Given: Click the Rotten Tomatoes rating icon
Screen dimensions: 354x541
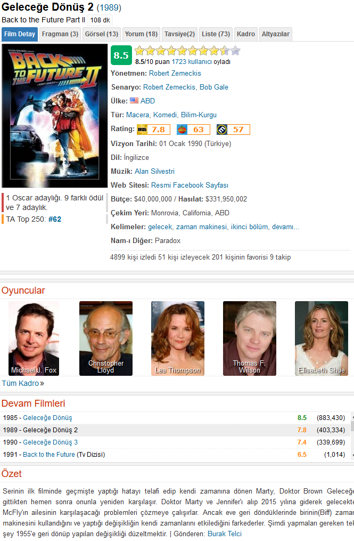Looking at the screenshot, I should (182, 130).
